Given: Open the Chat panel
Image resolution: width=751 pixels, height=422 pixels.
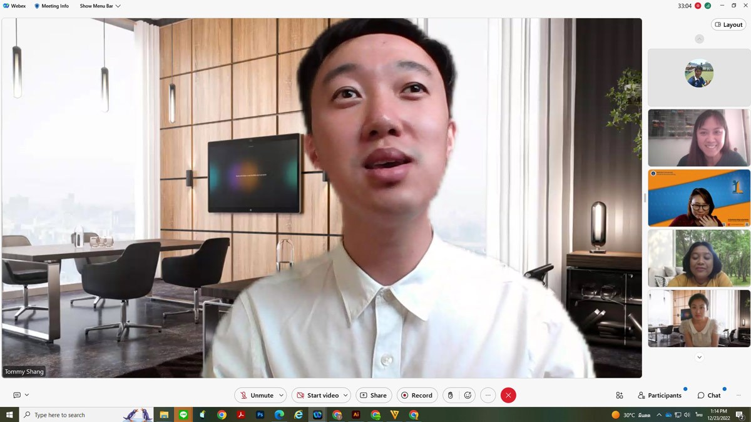Looking at the screenshot, I should (709, 395).
